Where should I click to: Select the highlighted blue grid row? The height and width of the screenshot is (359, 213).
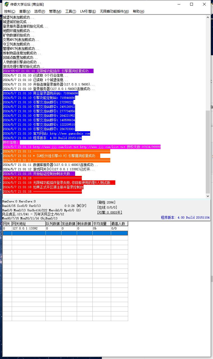(65, 233)
